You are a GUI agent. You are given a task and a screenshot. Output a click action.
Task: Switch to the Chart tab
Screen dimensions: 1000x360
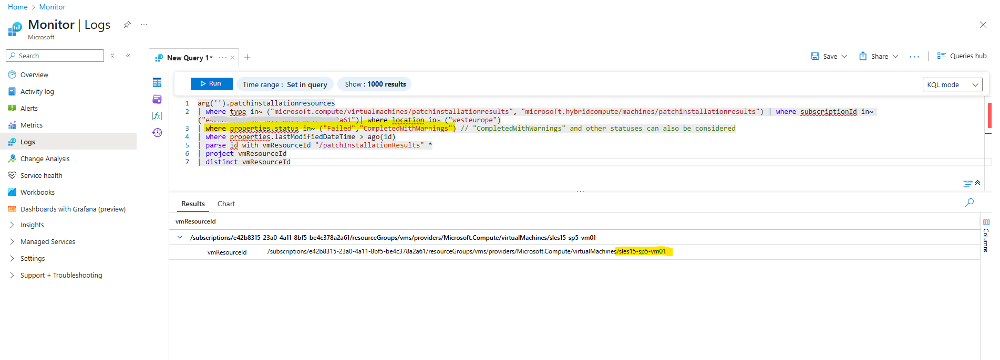coord(226,204)
